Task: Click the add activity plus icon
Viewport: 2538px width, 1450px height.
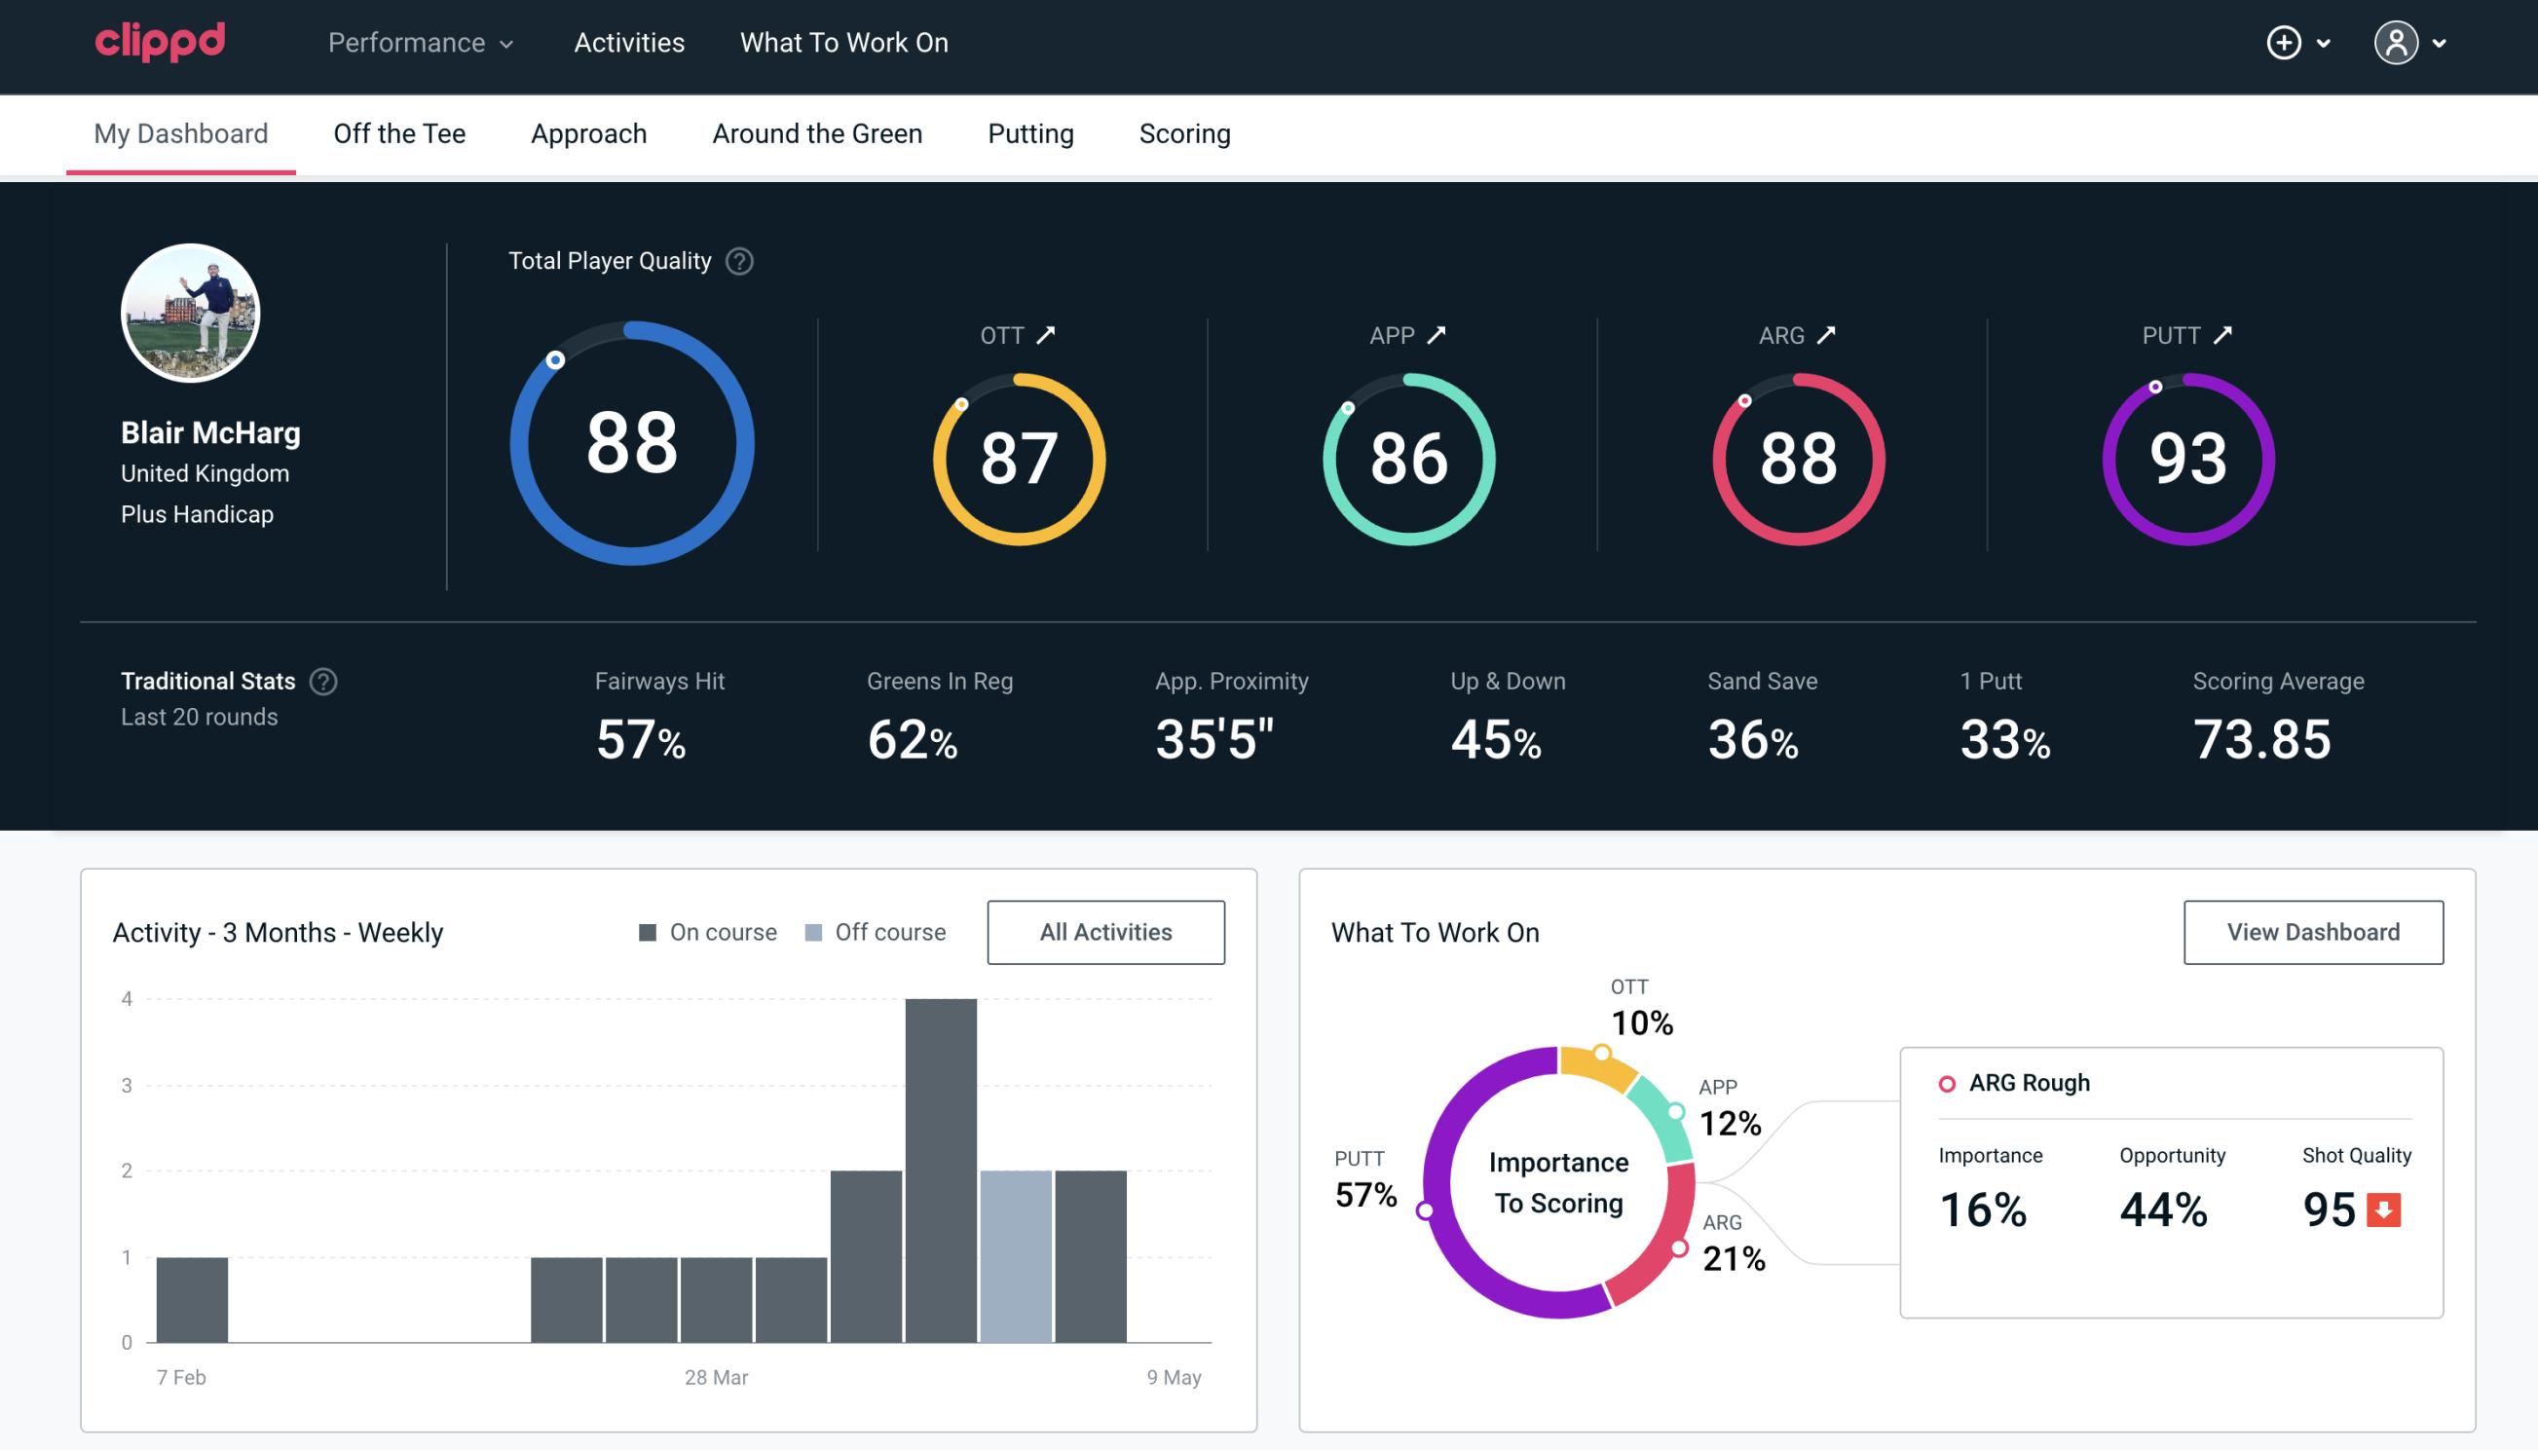Action: click(x=2284, y=42)
